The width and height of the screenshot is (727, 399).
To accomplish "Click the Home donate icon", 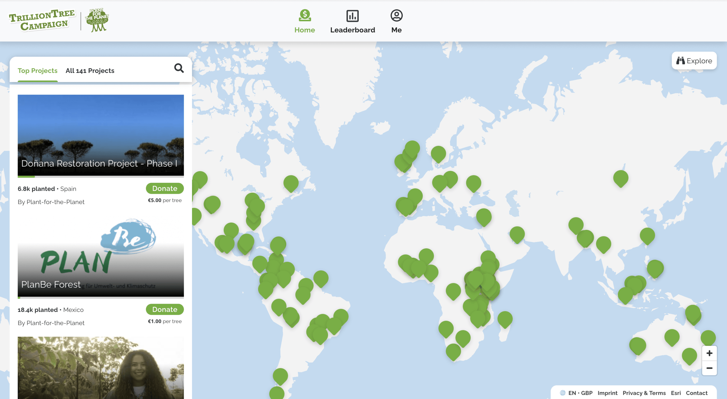I will (304, 16).
